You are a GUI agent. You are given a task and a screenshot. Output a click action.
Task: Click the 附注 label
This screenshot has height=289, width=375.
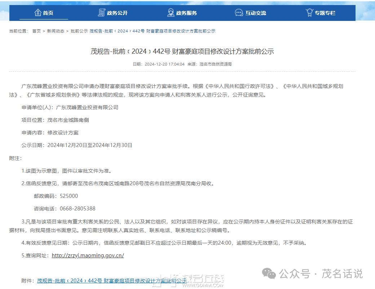tap(16, 158)
